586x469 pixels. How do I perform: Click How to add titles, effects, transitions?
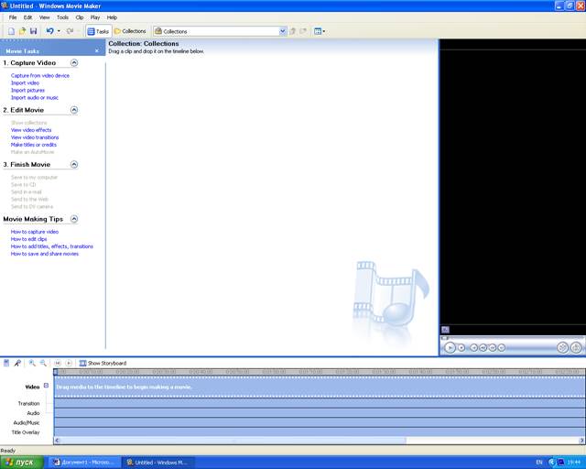click(x=52, y=246)
